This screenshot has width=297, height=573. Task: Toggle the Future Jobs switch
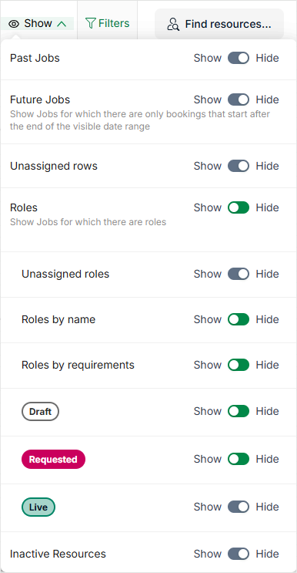(x=239, y=99)
